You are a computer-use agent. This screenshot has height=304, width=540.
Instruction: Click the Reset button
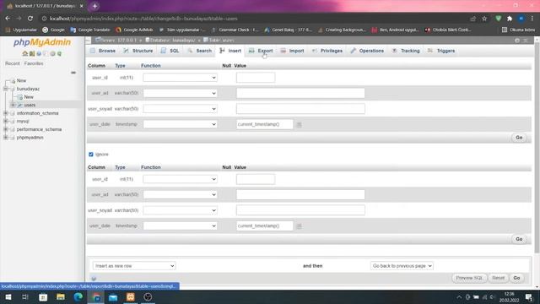(498, 278)
